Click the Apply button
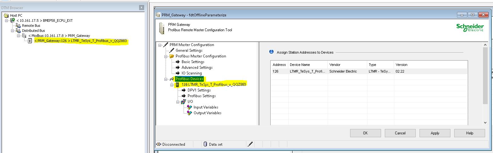Viewport: 493px width, 153px height. 435,133
